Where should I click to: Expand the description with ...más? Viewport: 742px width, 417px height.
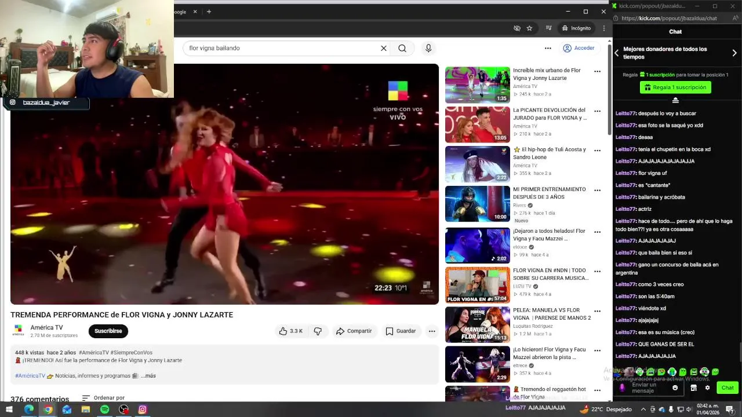click(148, 376)
